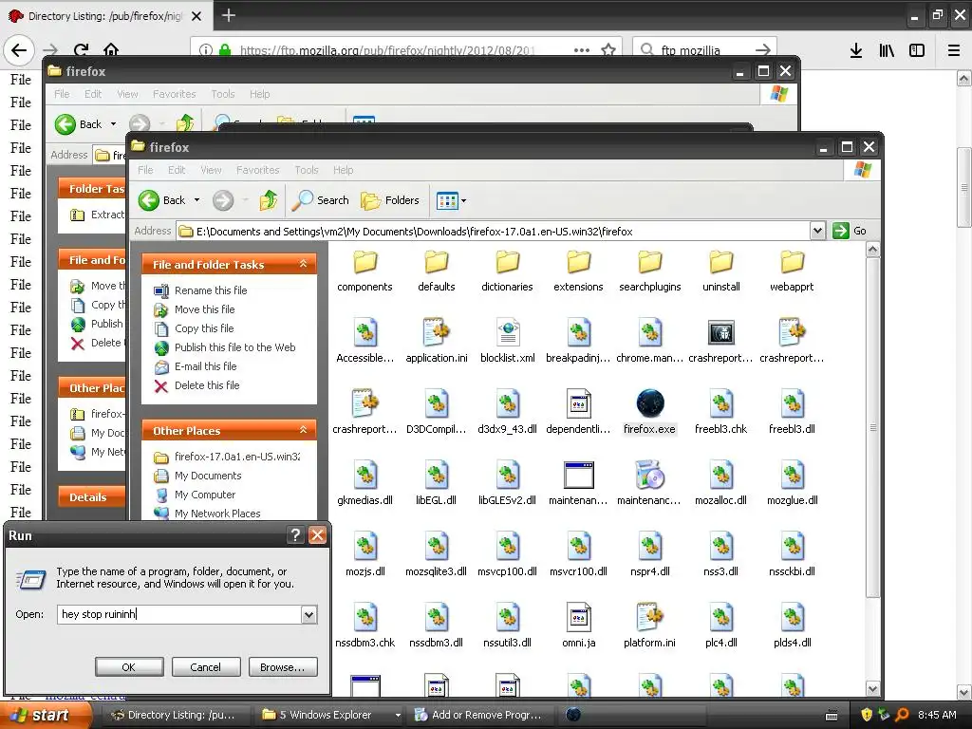Viewport: 972px width, 729px height.
Task: Expand the Address bar dropdown
Action: [817, 231]
